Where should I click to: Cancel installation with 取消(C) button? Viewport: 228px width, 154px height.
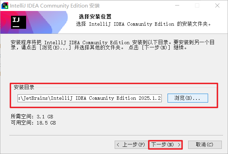coord(205,145)
